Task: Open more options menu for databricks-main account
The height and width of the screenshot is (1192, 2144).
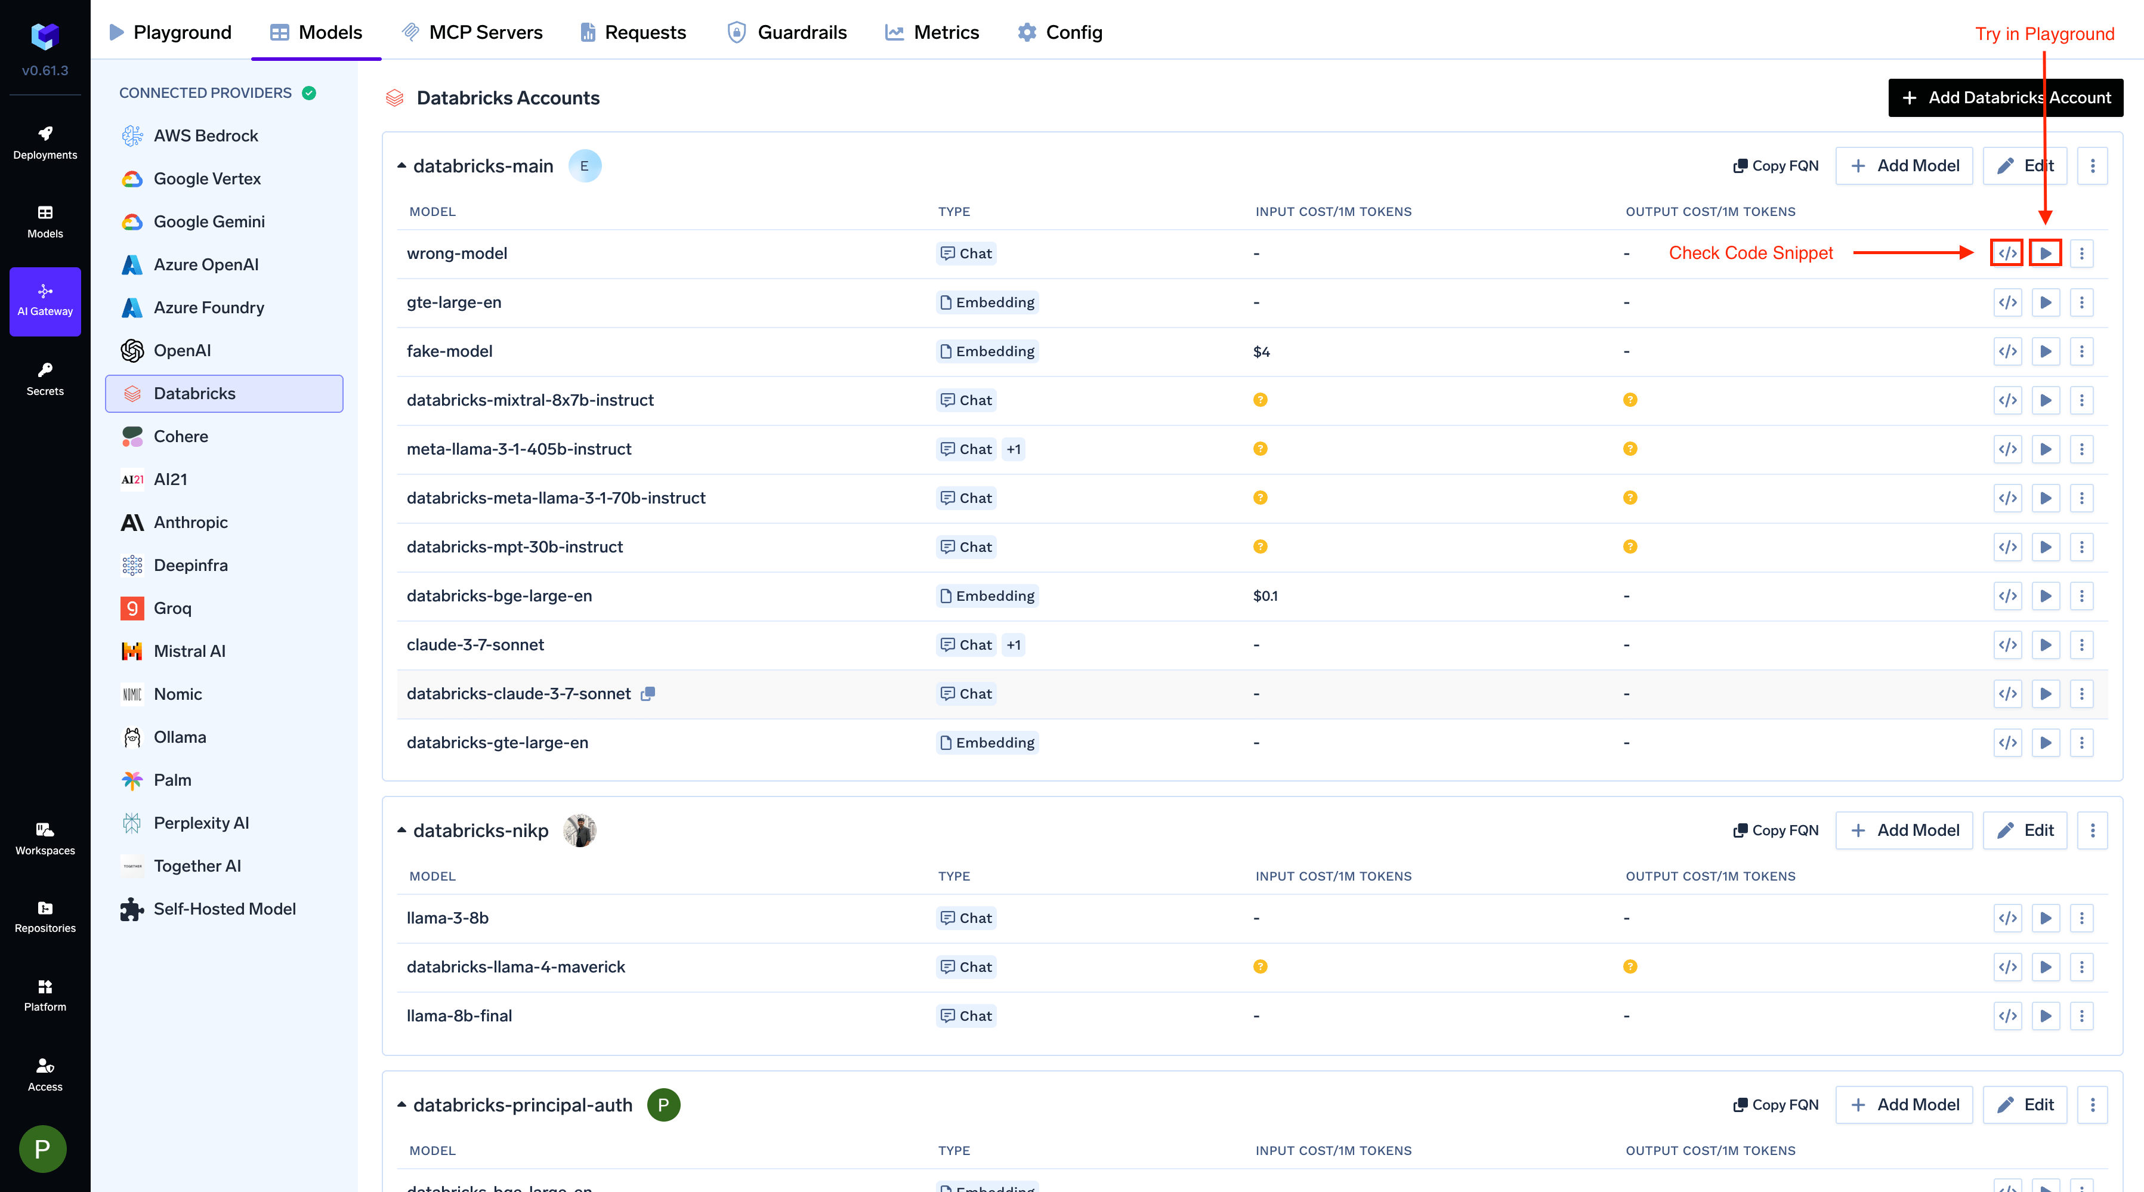Action: click(2092, 166)
